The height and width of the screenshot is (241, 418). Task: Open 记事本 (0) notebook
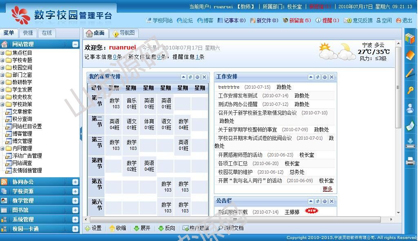point(231,20)
